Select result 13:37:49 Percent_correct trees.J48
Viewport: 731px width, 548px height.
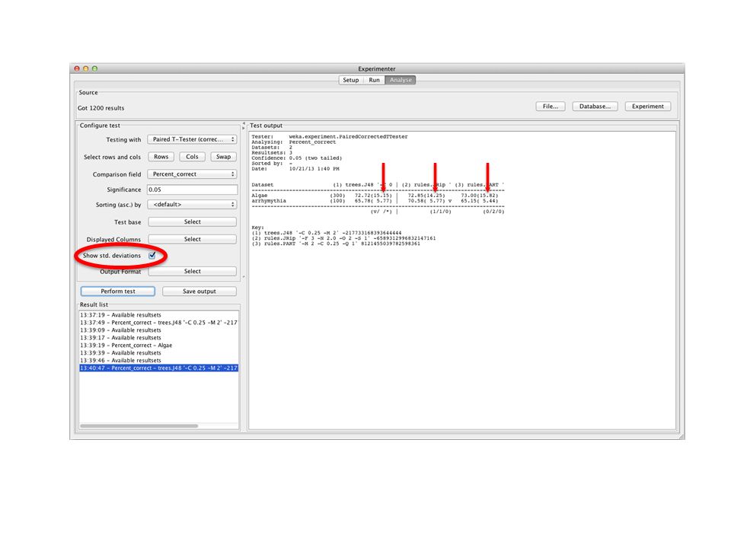[158, 323]
